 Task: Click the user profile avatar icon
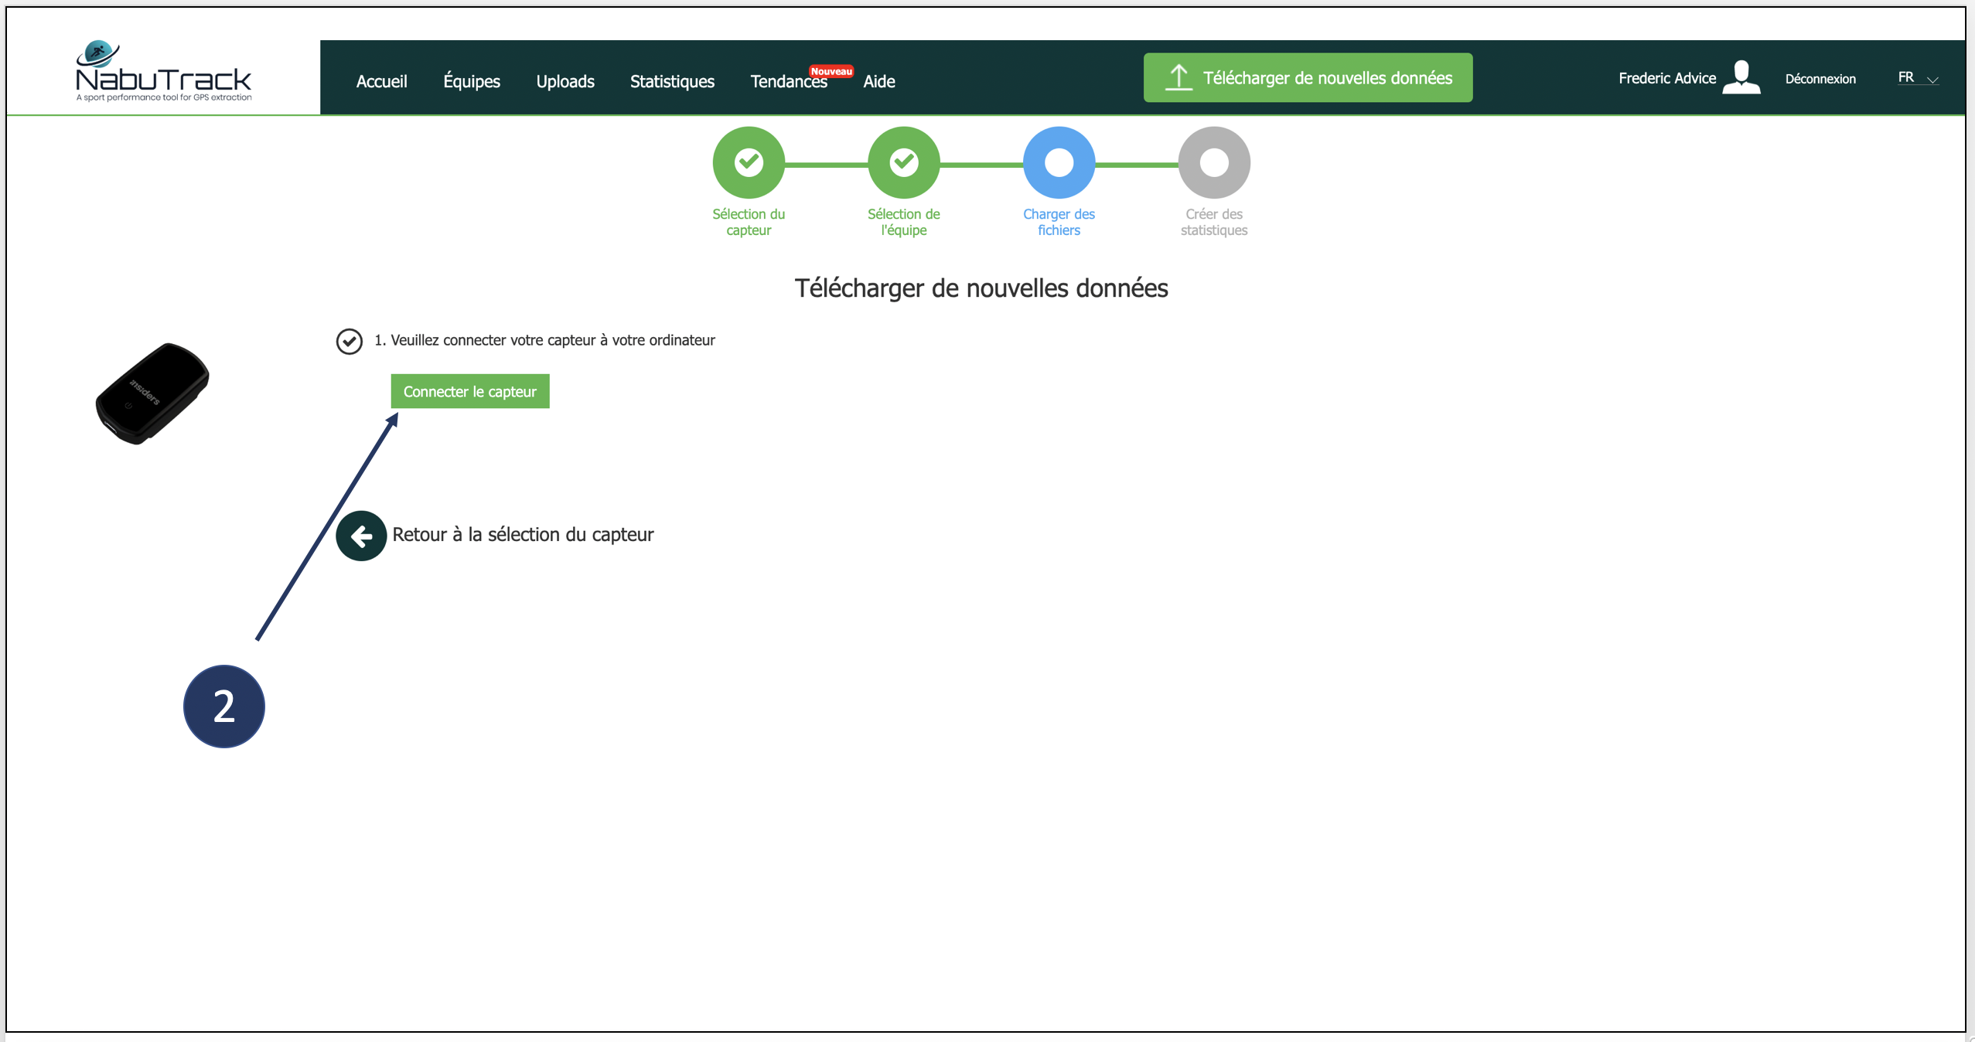coord(1741,77)
